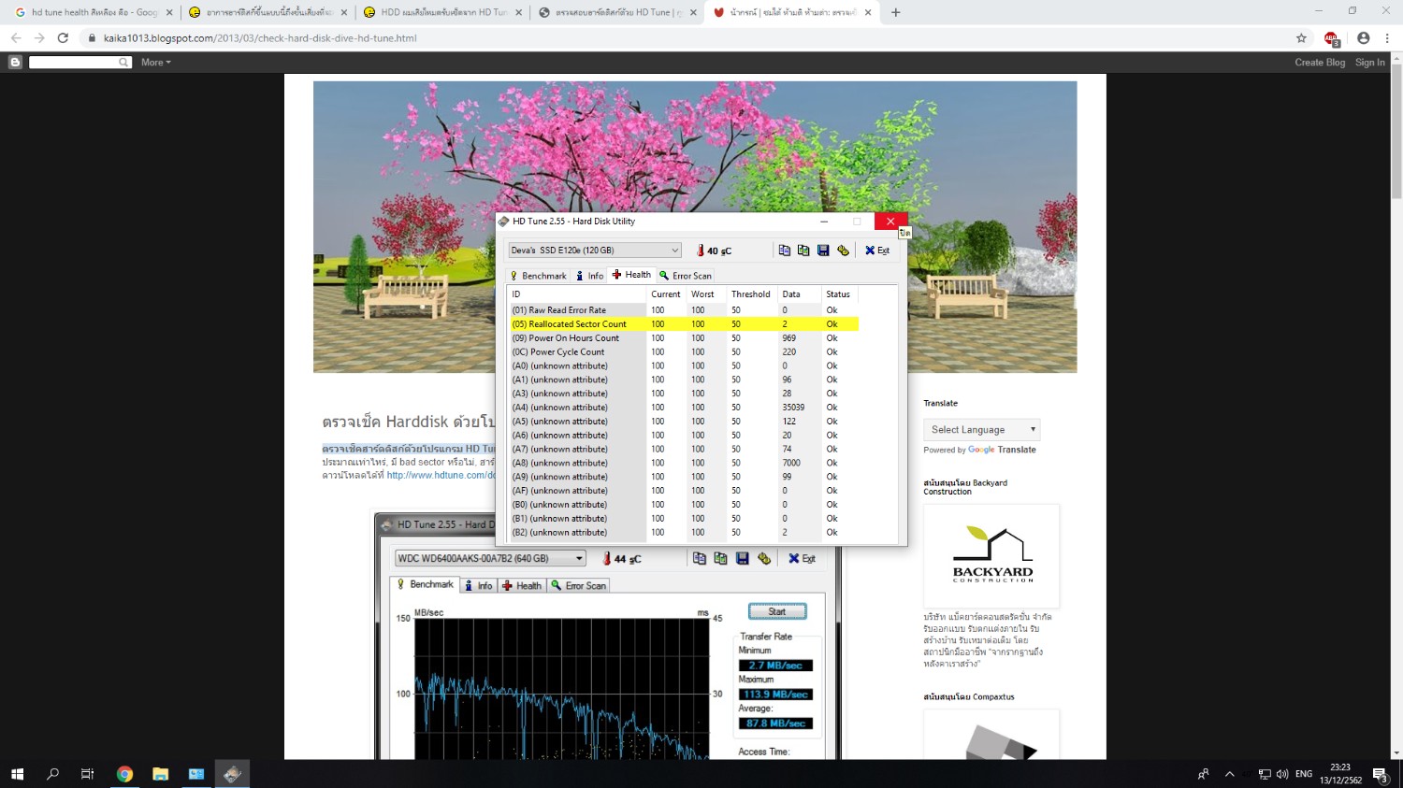The width and height of the screenshot is (1403, 788).
Task: Click the Backyard Construction logo thumbnail
Action: coord(991,556)
